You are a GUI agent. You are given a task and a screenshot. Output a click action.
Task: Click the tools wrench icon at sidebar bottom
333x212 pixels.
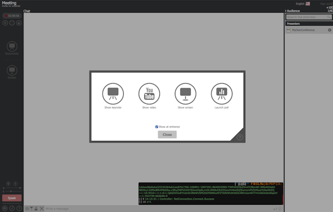12,208
